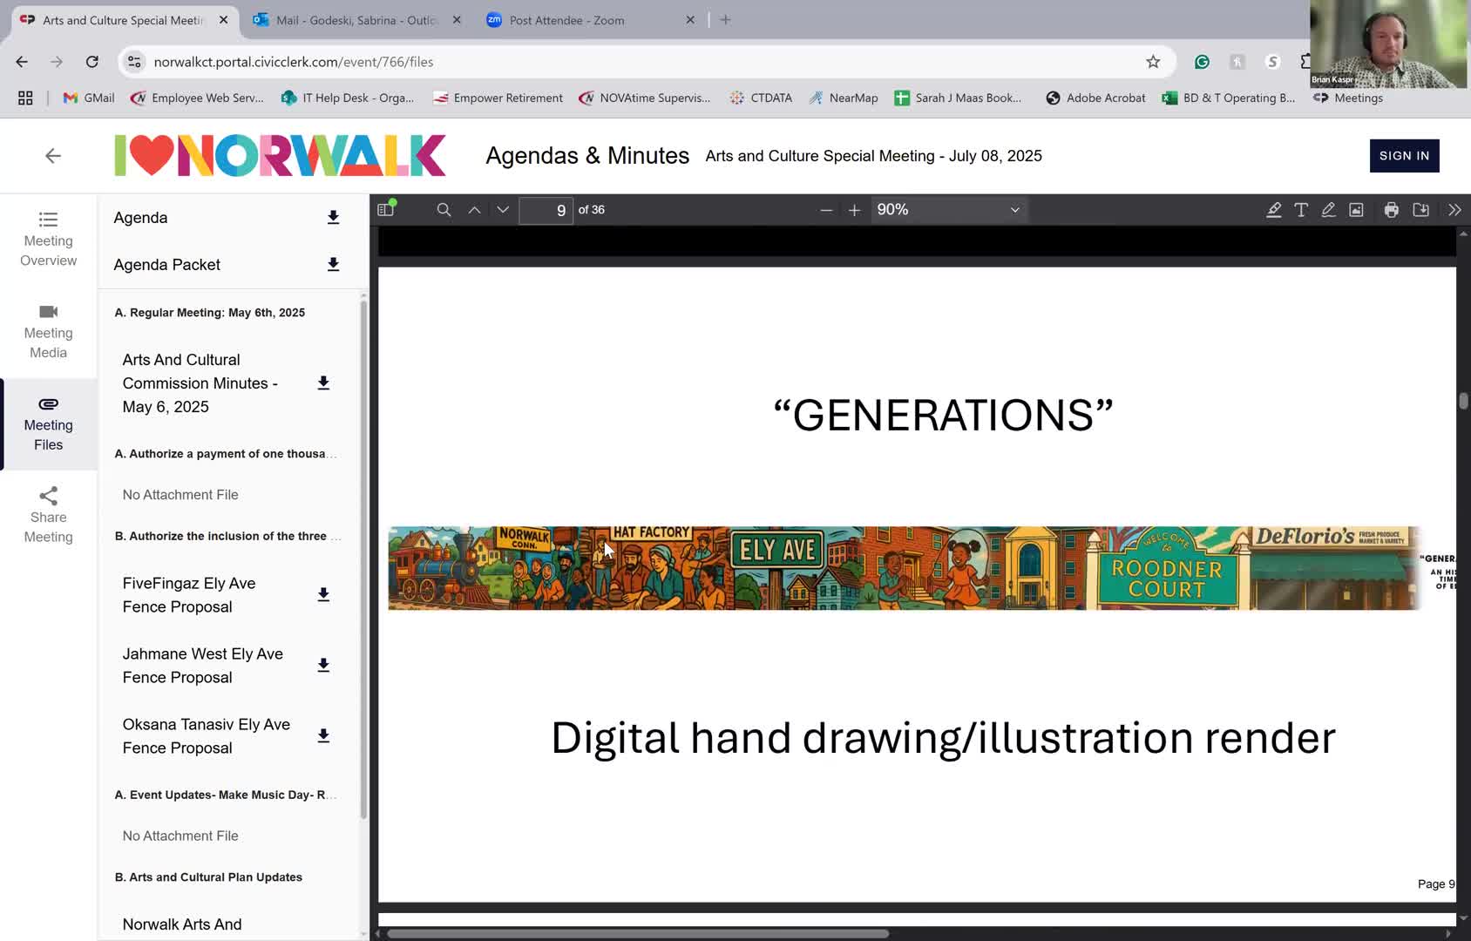Bookmark this page with the star

[1153, 62]
